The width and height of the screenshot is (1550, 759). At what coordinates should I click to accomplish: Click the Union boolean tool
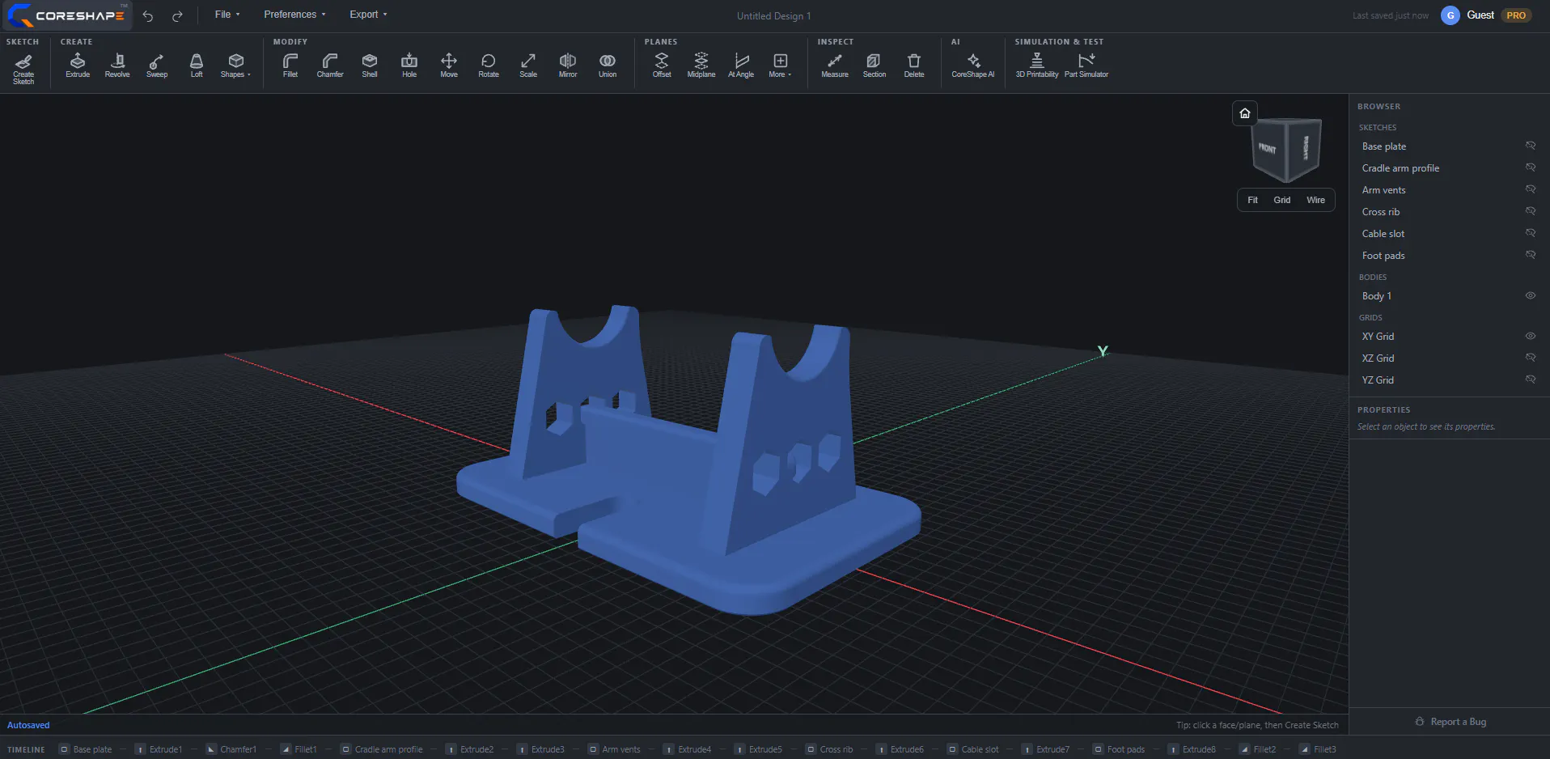[x=608, y=65]
